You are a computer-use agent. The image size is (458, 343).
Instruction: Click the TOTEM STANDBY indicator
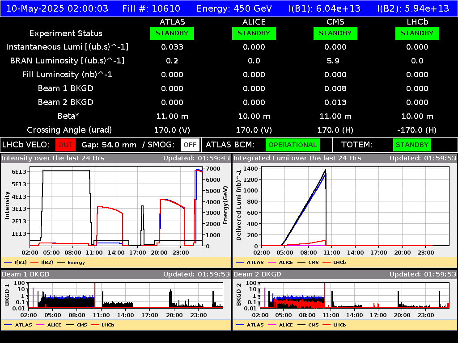pyautogui.click(x=412, y=145)
